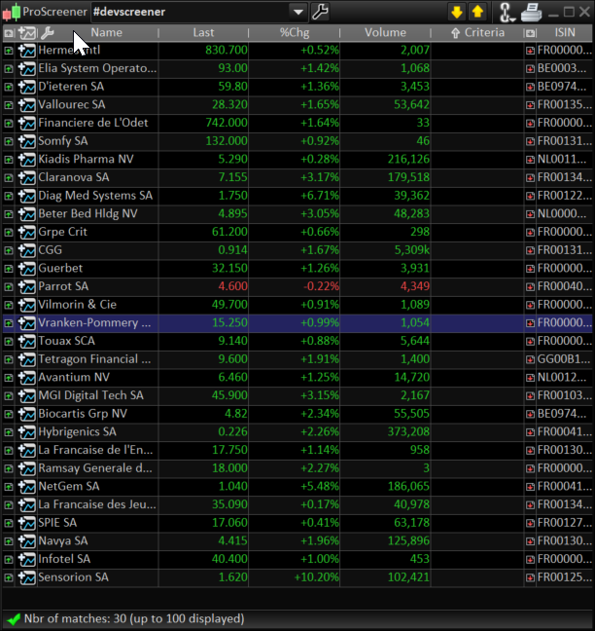This screenshot has width=595, height=631.
Task: Click green list icon left of Grpe Crit
Action: click(9, 232)
